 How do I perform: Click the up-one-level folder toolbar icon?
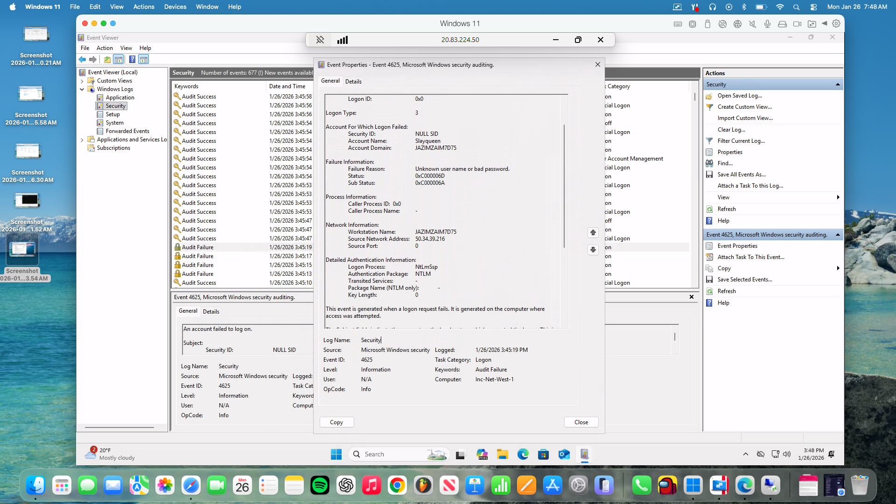tap(107, 59)
